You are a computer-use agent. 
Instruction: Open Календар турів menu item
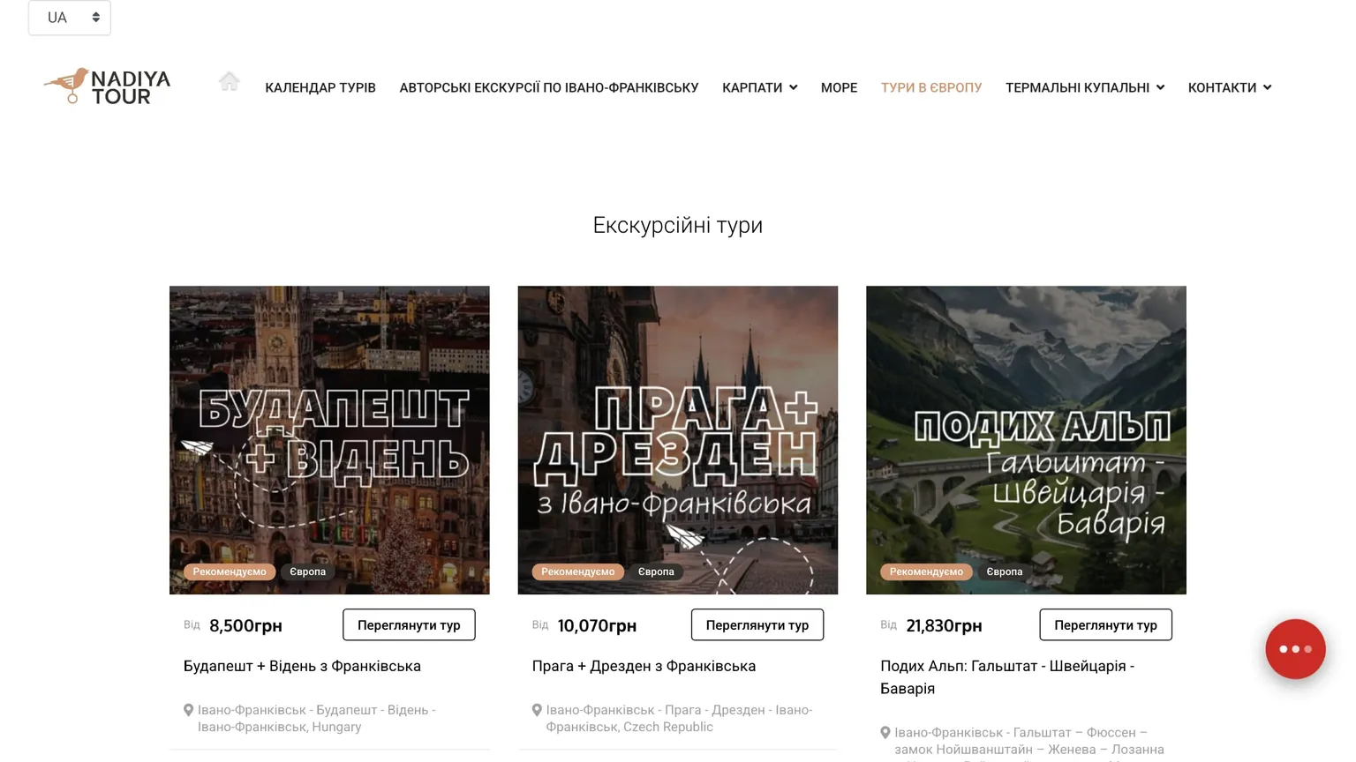click(320, 87)
